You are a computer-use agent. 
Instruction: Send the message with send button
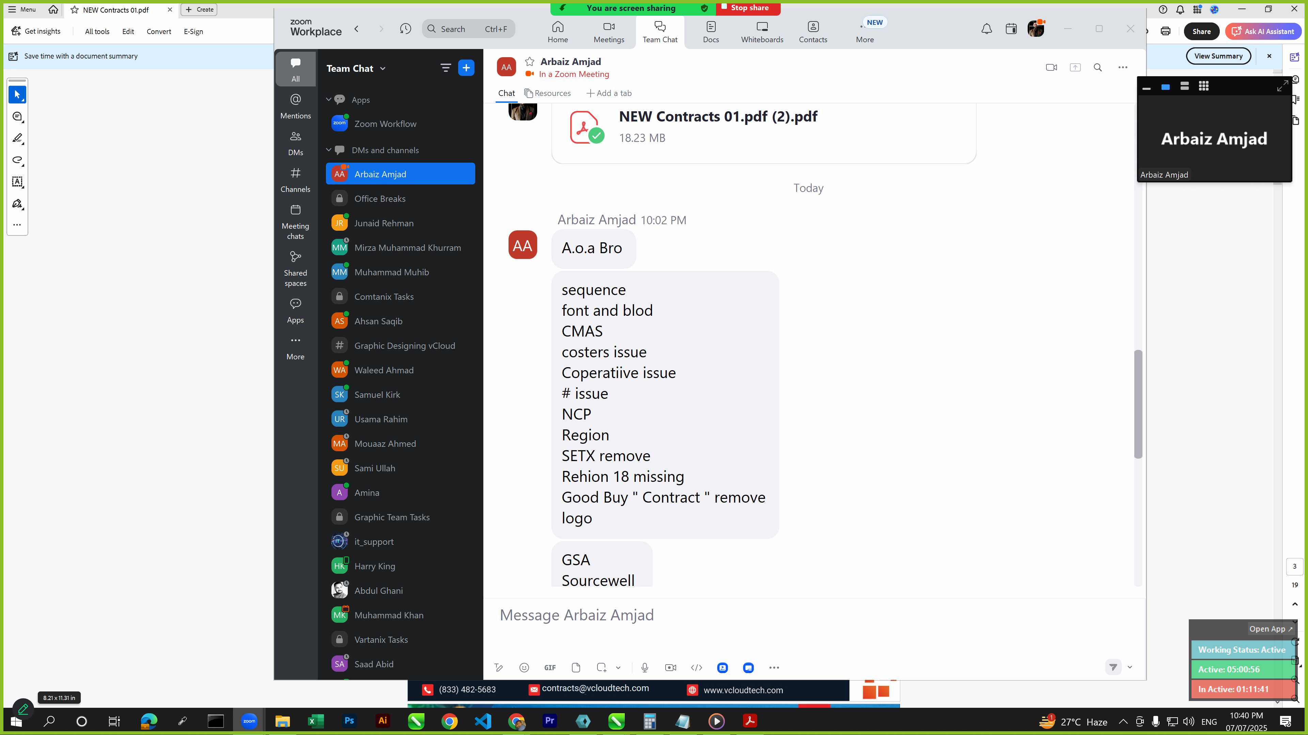1113,668
